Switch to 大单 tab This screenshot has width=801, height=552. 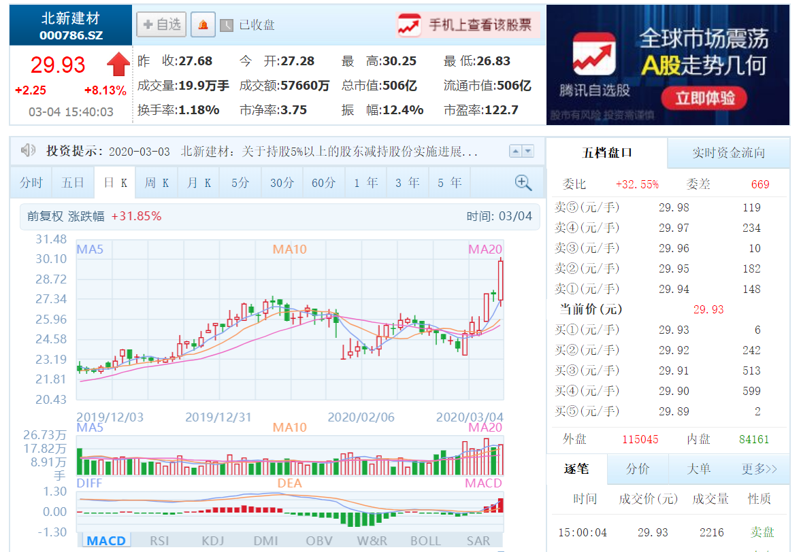point(698,468)
